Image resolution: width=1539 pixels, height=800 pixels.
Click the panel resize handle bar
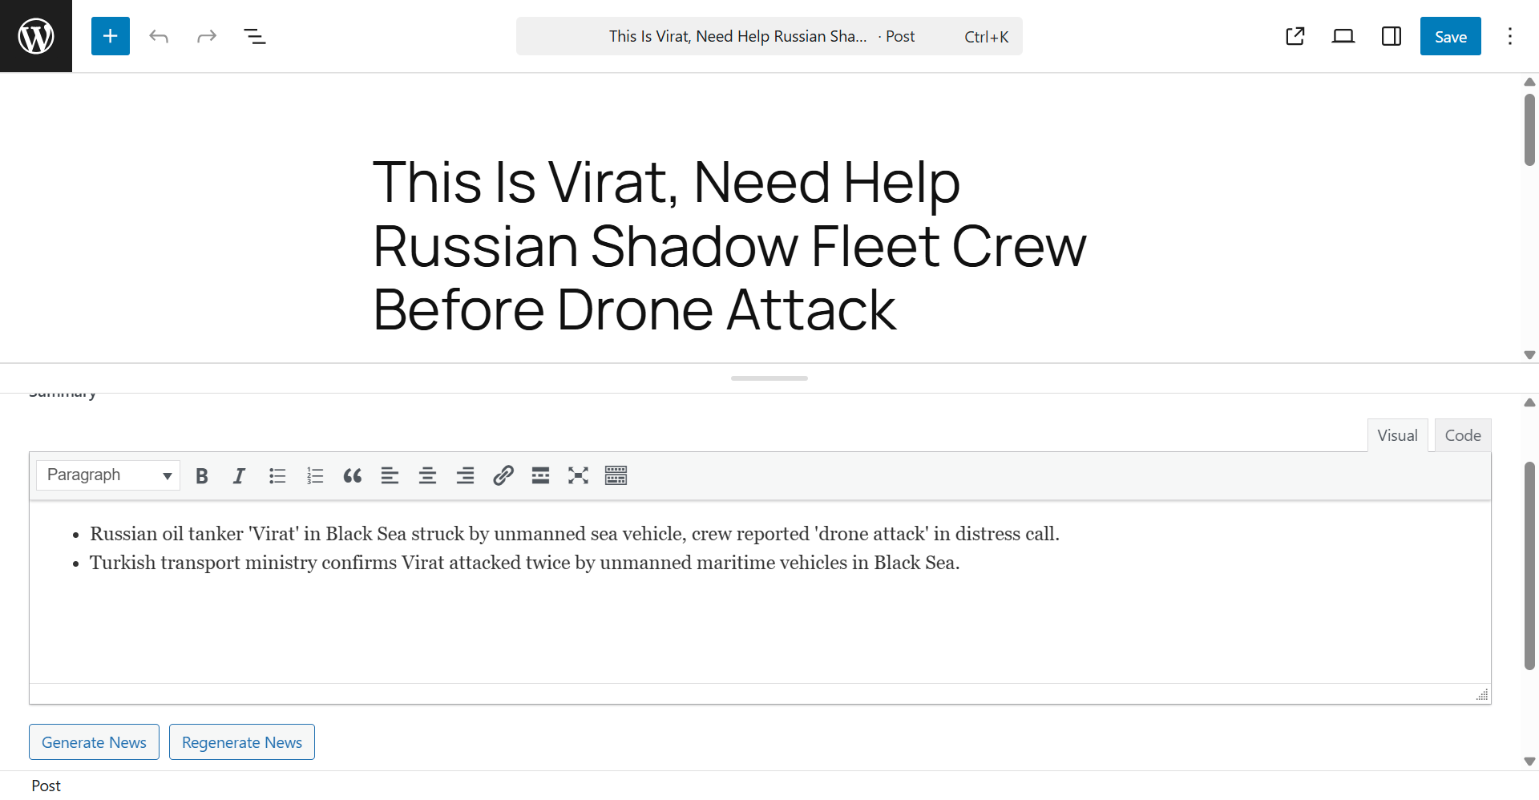(x=769, y=378)
